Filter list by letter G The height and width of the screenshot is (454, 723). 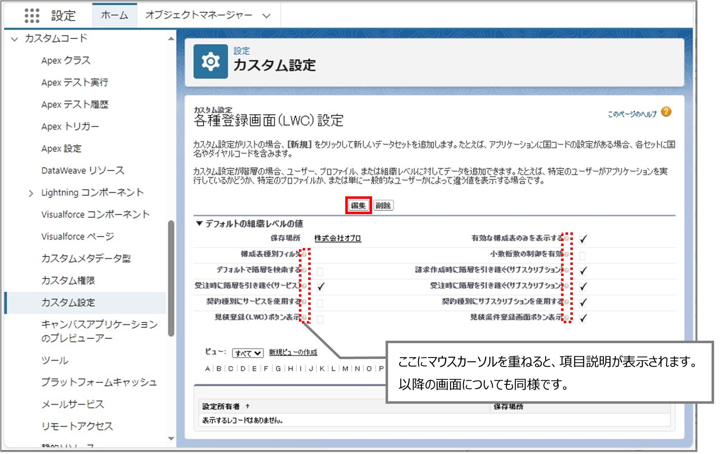(x=278, y=368)
